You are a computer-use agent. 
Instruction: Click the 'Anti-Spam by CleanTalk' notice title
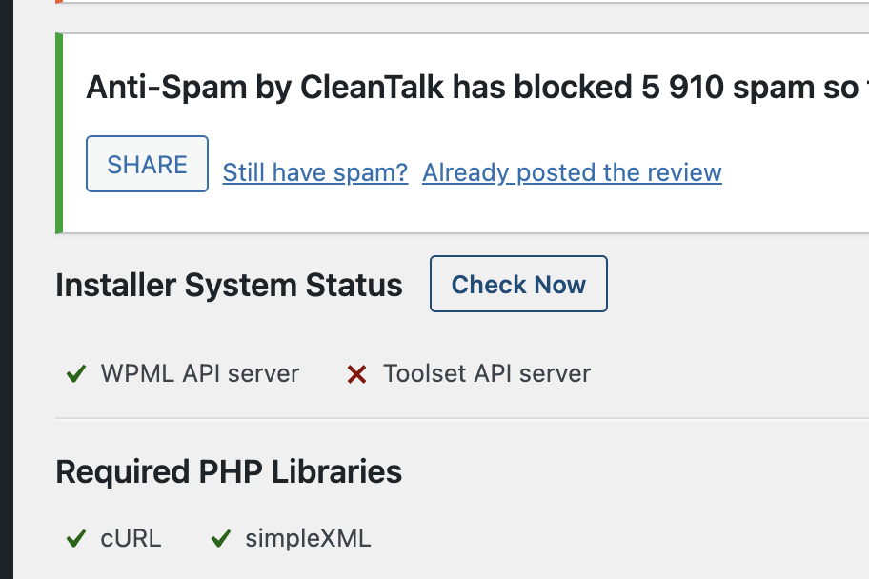265,88
